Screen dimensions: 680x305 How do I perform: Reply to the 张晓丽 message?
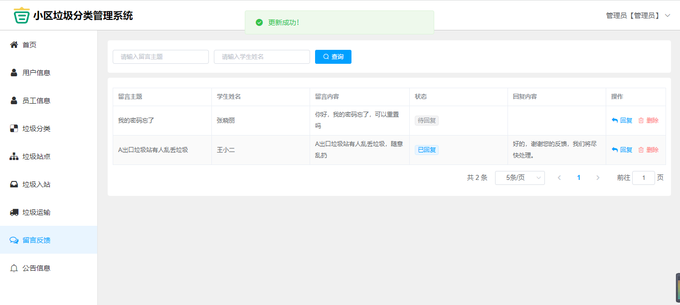(x=622, y=121)
